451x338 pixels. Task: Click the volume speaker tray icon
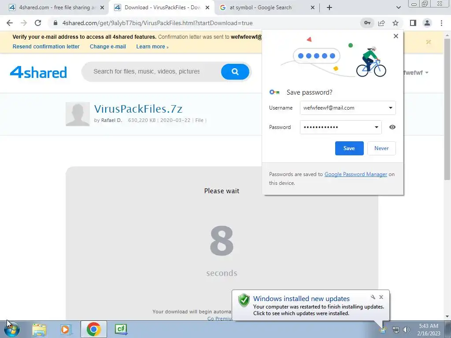click(407, 329)
